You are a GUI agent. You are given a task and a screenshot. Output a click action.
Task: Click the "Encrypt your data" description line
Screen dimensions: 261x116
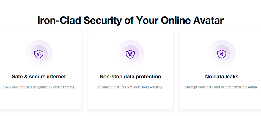pyautogui.click(x=222, y=87)
